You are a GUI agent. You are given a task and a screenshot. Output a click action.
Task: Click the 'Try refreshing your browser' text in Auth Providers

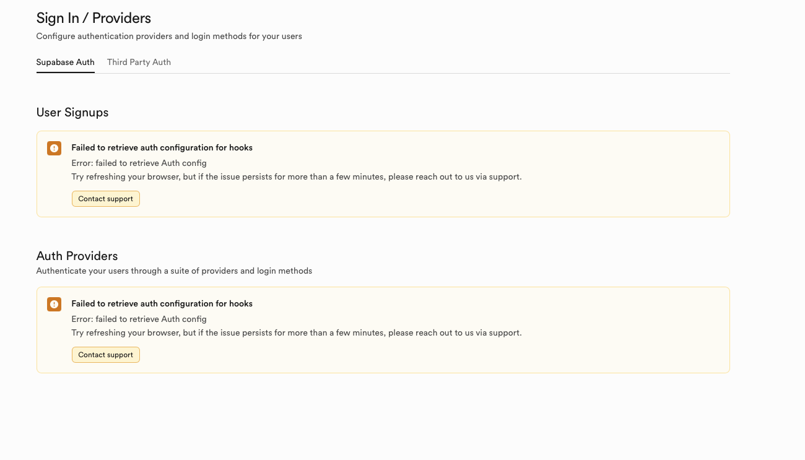(x=297, y=333)
